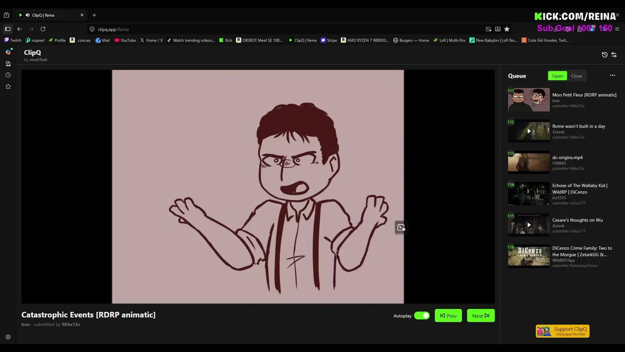Select Echoes of The Wallaby Kid thumbnail
Screen dimensions: 625x352
[x=529, y=194]
